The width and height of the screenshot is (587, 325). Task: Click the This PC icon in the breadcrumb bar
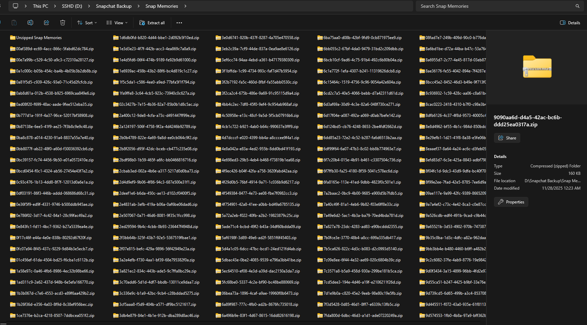(x=40, y=6)
